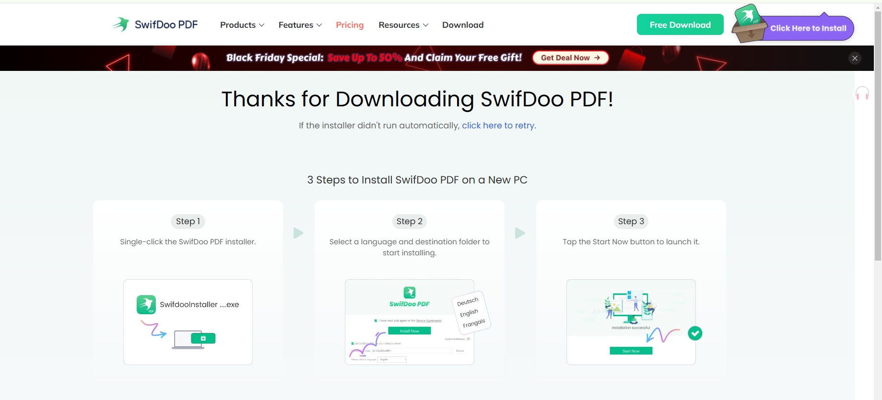The image size is (882, 400).
Task: Click the arrow between Step 1 and Step 2
Action: tap(298, 233)
